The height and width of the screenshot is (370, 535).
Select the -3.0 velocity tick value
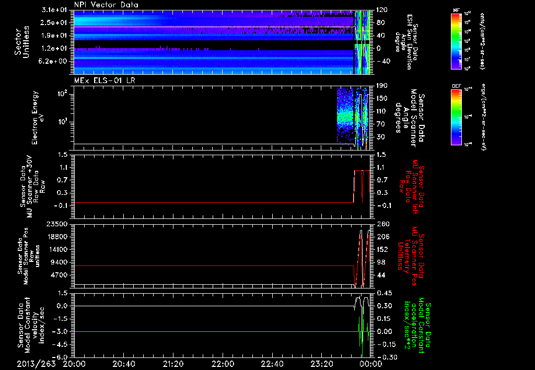[60, 331]
